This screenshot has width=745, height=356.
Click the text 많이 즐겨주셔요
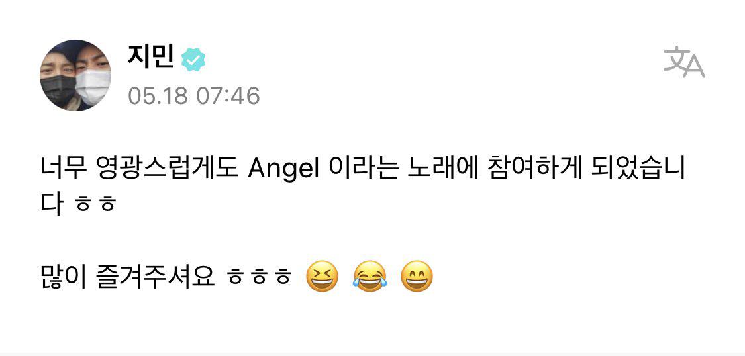pos(128,277)
